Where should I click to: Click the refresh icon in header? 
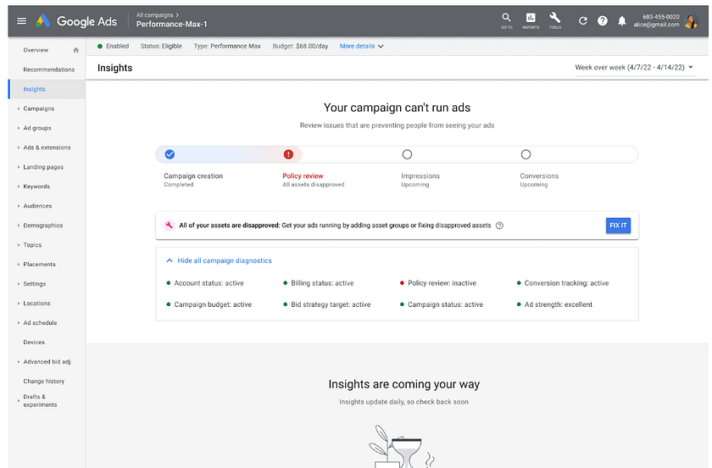(583, 21)
